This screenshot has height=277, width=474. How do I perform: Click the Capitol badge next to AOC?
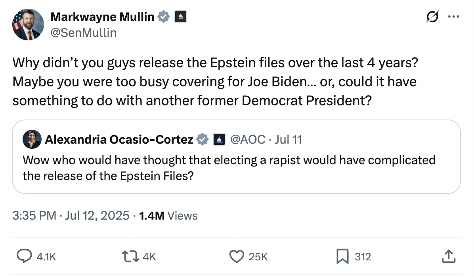tap(219, 139)
